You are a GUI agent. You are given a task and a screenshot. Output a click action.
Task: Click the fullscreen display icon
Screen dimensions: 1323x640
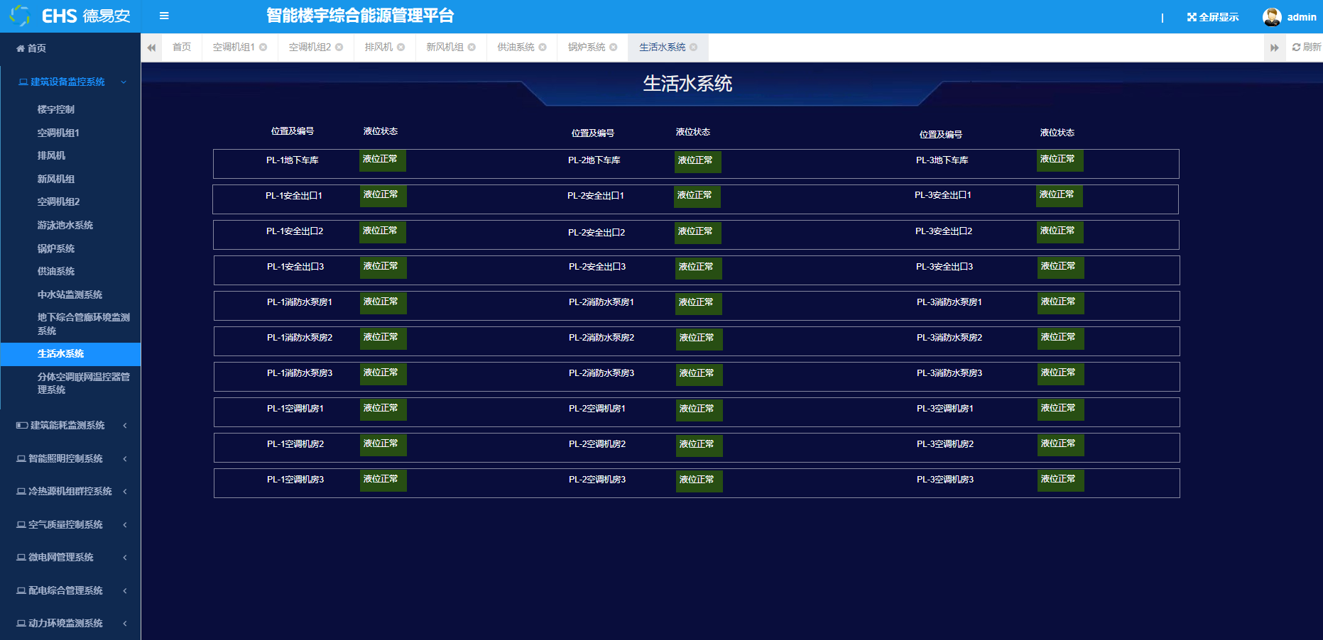(1192, 17)
